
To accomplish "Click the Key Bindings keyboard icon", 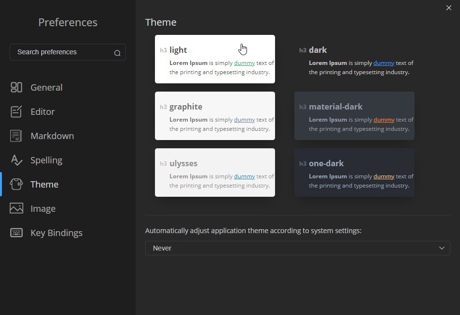I will click(16, 233).
